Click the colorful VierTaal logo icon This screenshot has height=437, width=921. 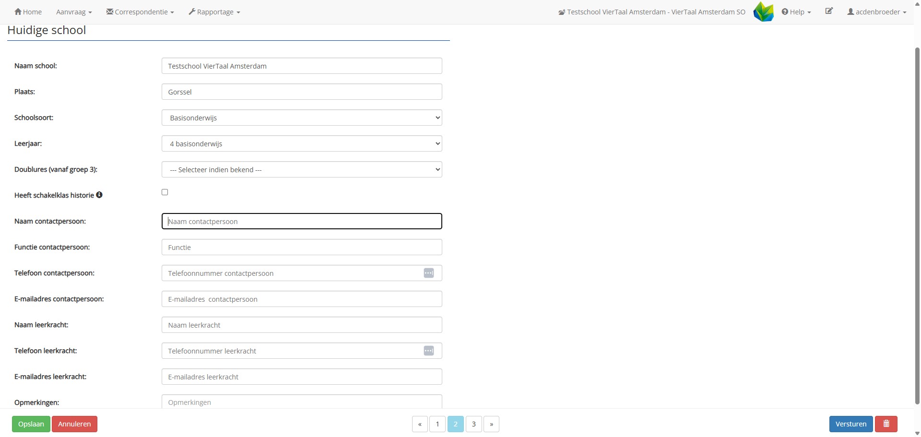point(764,12)
